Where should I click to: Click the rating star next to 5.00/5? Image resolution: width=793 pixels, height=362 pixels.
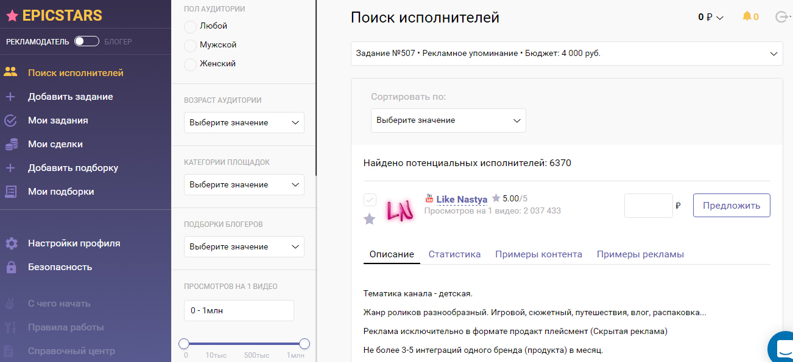496,198
